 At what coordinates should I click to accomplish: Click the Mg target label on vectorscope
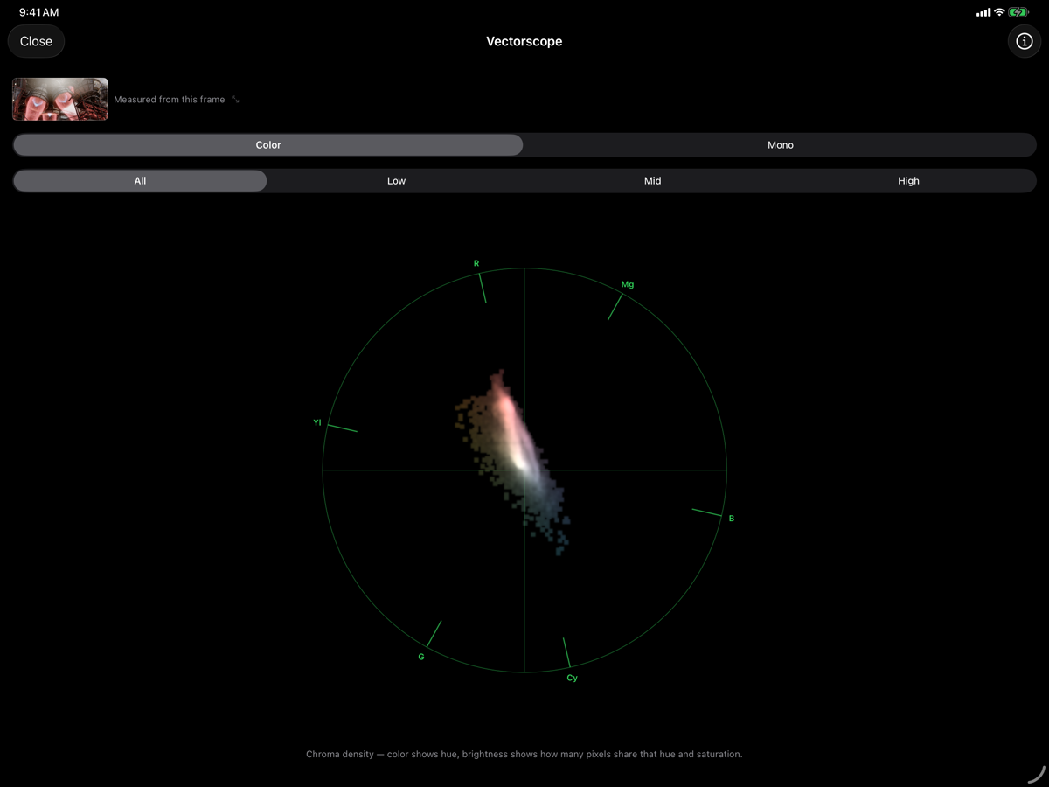tap(628, 284)
